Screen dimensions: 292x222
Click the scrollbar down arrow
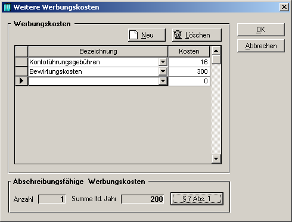click(216, 159)
